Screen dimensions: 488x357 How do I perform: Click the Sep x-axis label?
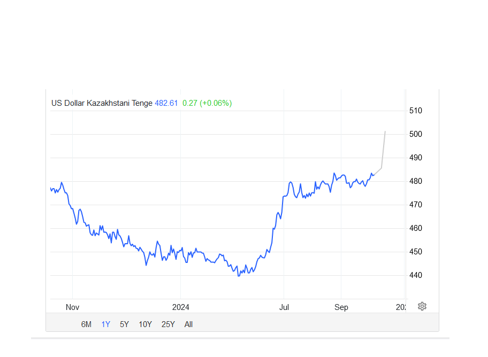click(x=341, y=307)
